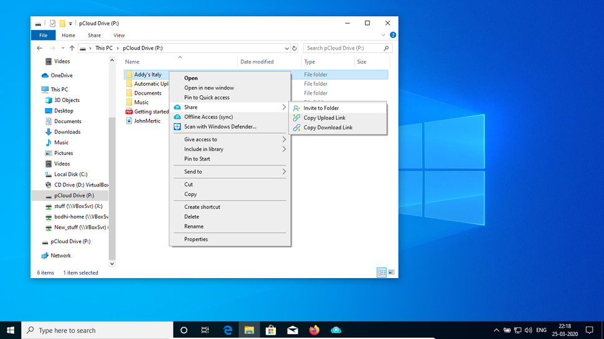Switch to Details view icon
The width and height of the screenshot is (604, 339).
[381, 273]
